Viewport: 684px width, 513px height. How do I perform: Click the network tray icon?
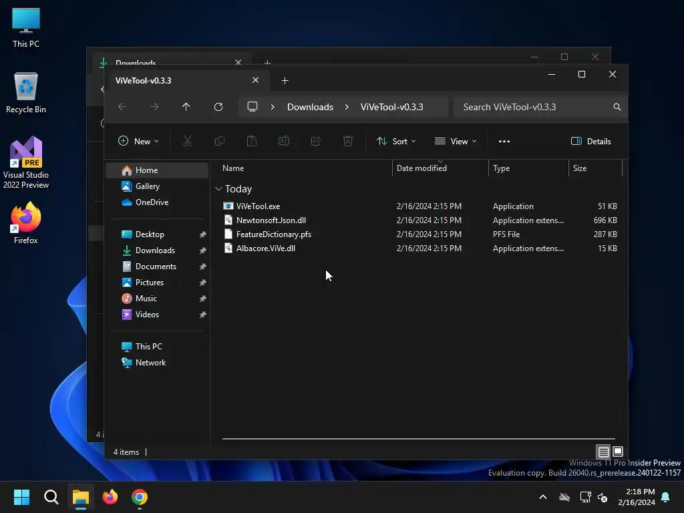(585, 497)
